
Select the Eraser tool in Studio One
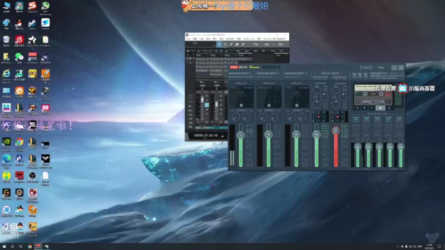pos(237,44)
